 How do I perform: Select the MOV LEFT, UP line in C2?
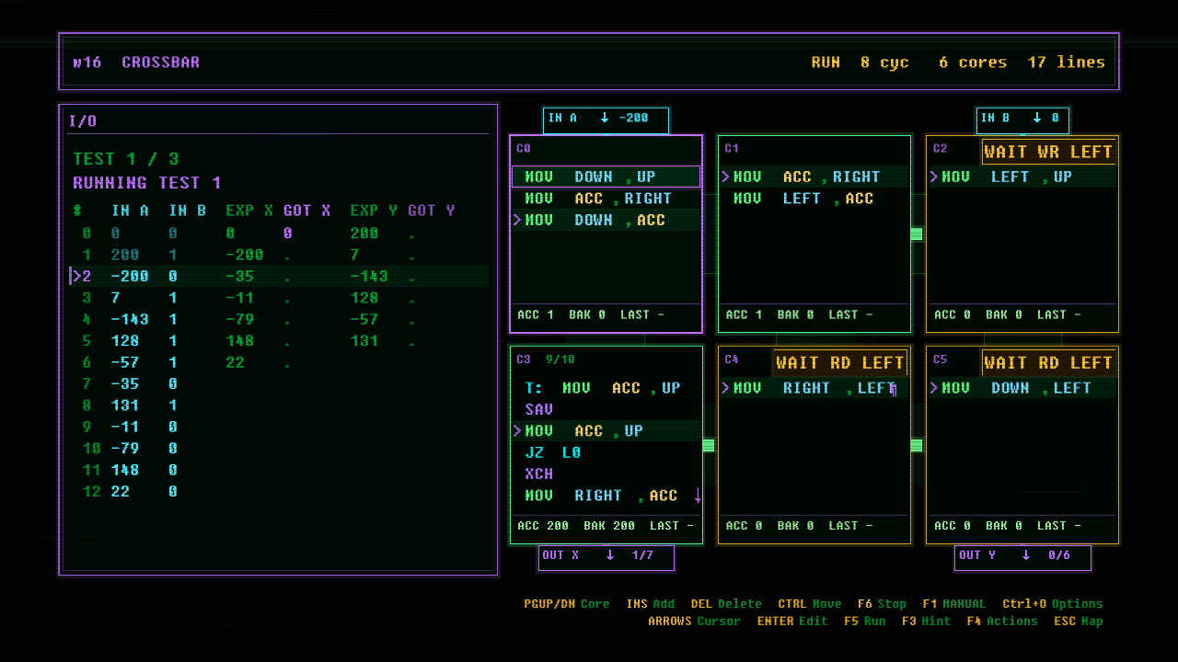point(1022,177)
